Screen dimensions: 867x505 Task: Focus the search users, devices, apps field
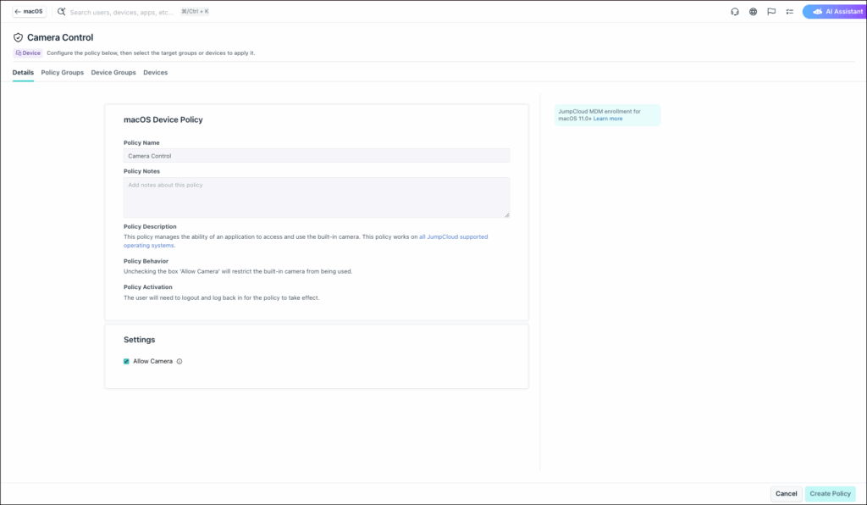(x=122, y=12)
